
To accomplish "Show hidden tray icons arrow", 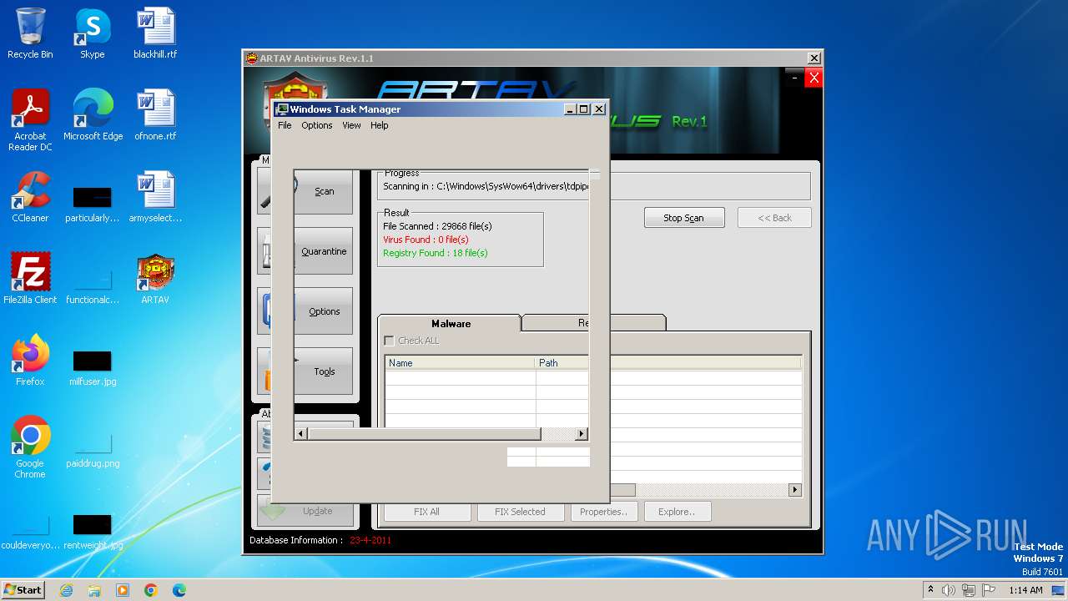I will pyautogui.click(x=930, y=589).
